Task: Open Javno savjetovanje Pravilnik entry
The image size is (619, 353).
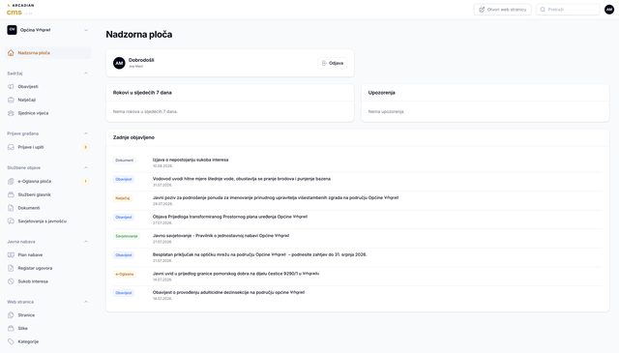Action: pos(221,236)
